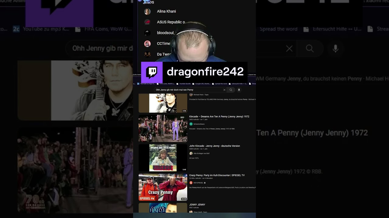Click the CCTime channel avatar

(147, 44)
